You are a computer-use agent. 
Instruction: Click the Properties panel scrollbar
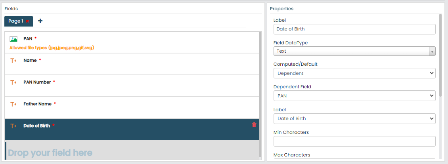coord(440,55)
